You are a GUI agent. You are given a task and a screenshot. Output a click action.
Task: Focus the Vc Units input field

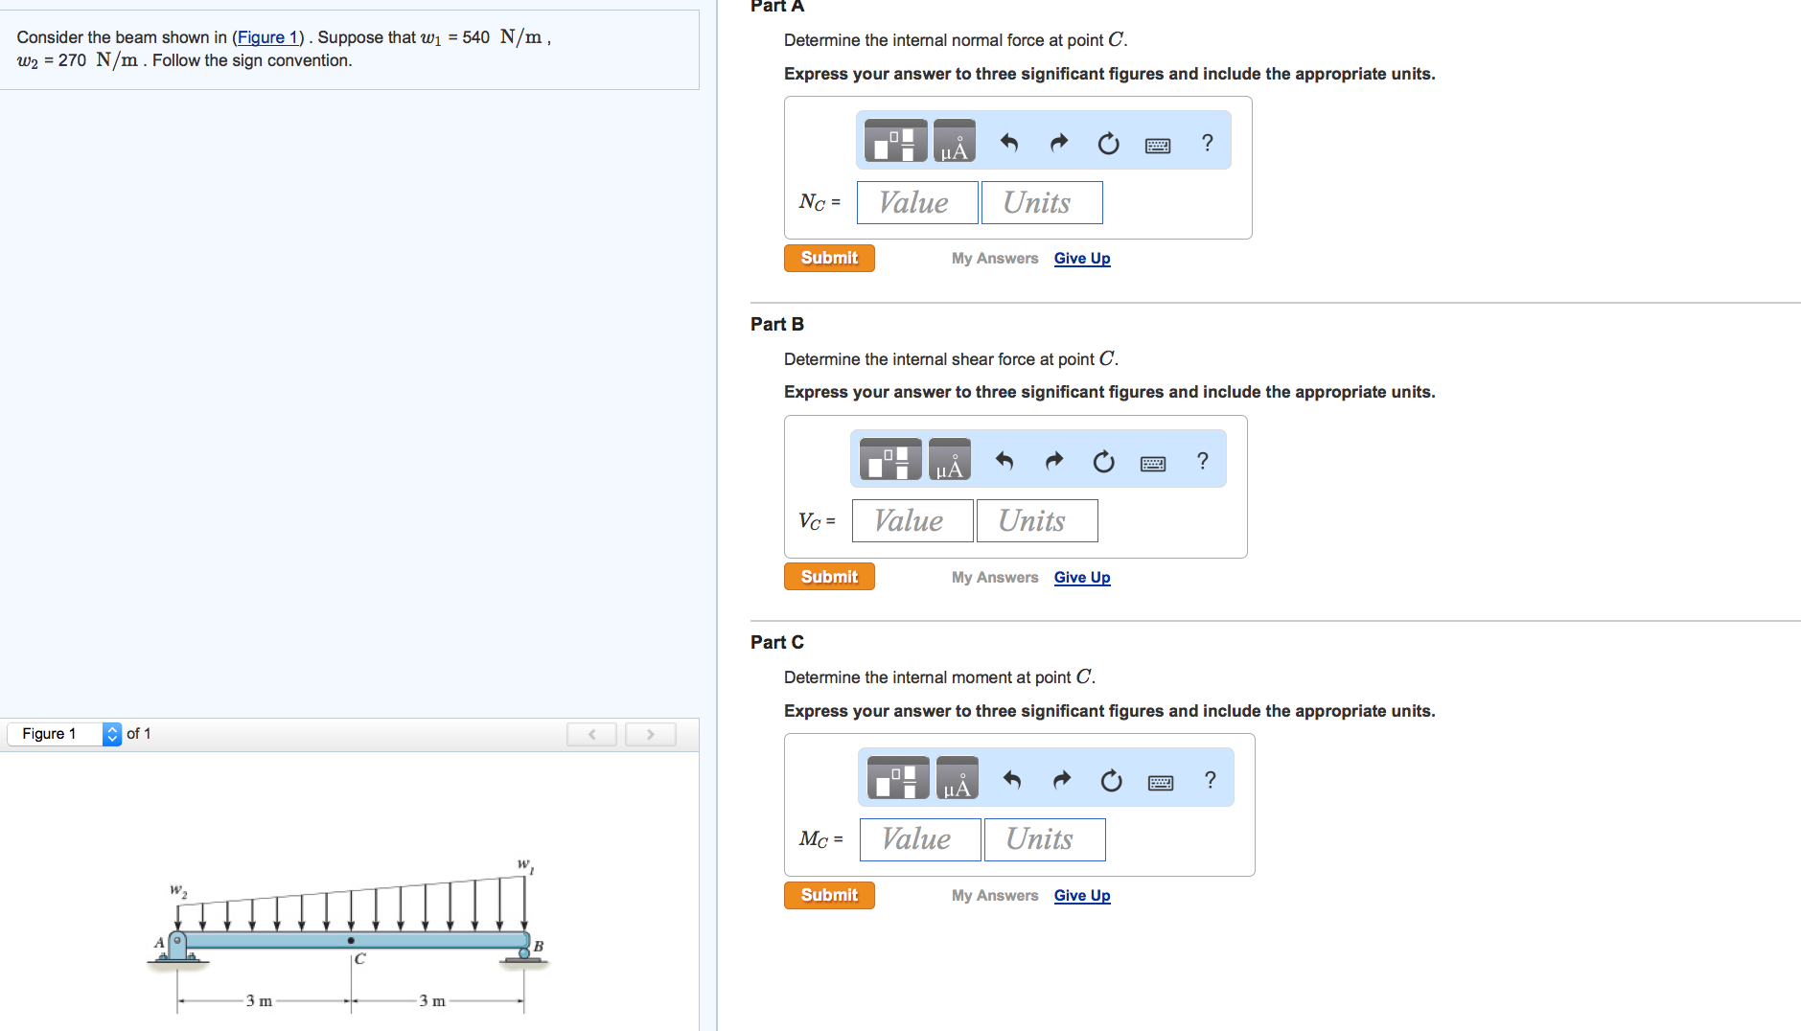click(1037, 521)
